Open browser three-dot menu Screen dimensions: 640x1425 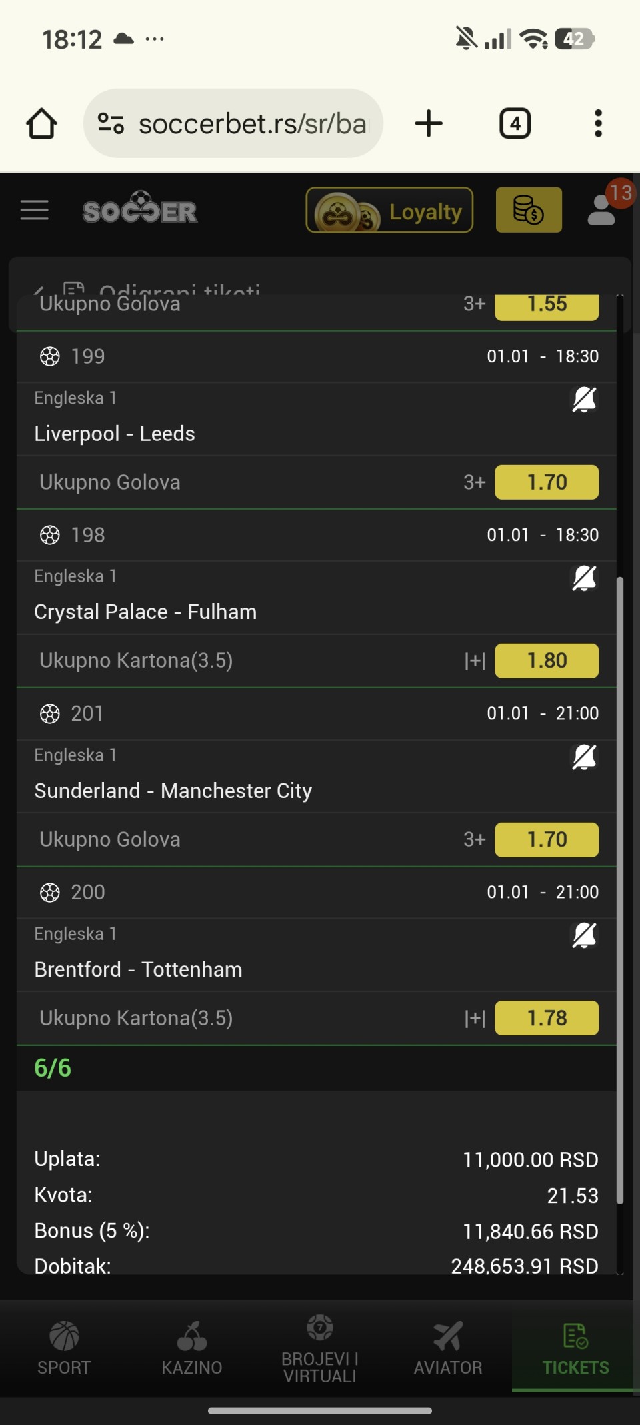(598, 124)
